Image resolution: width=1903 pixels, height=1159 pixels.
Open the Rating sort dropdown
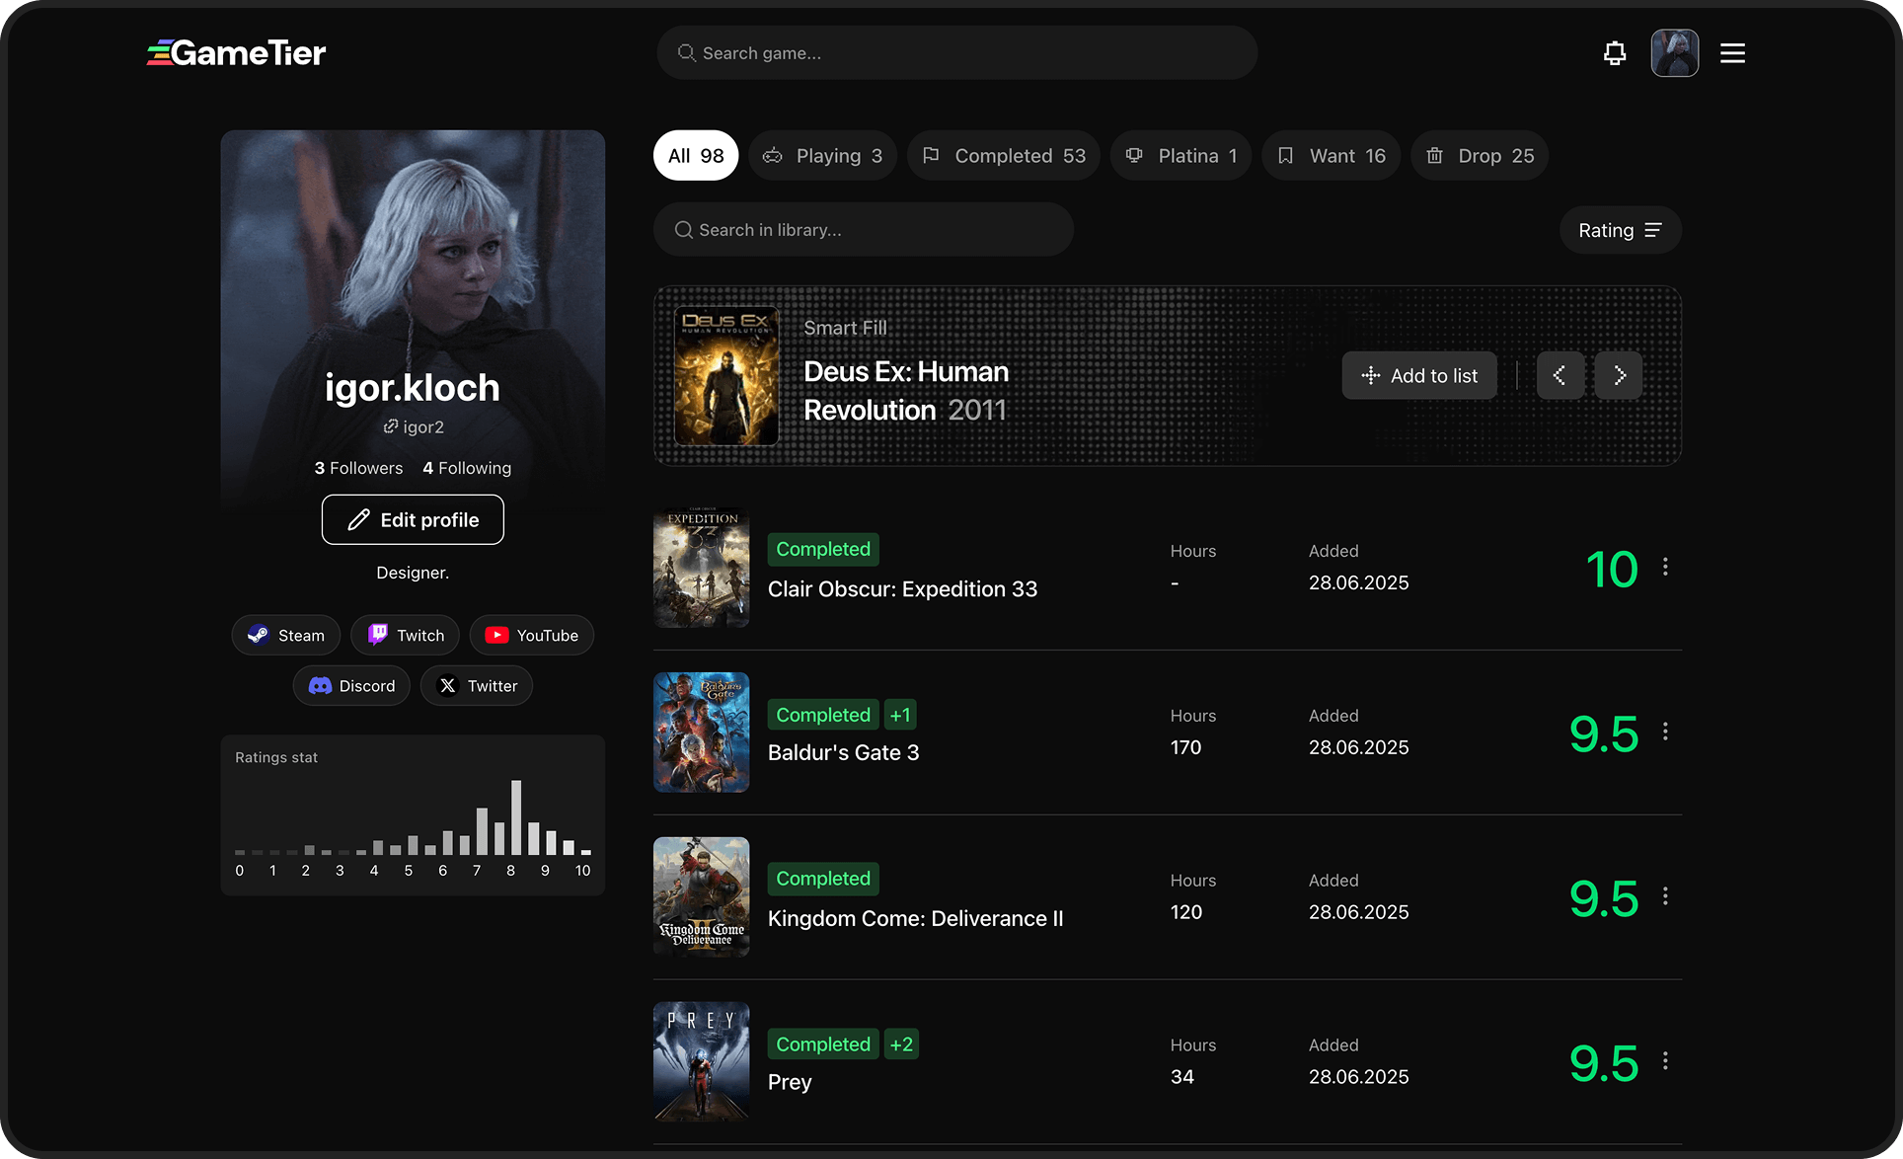(1620, 230)
